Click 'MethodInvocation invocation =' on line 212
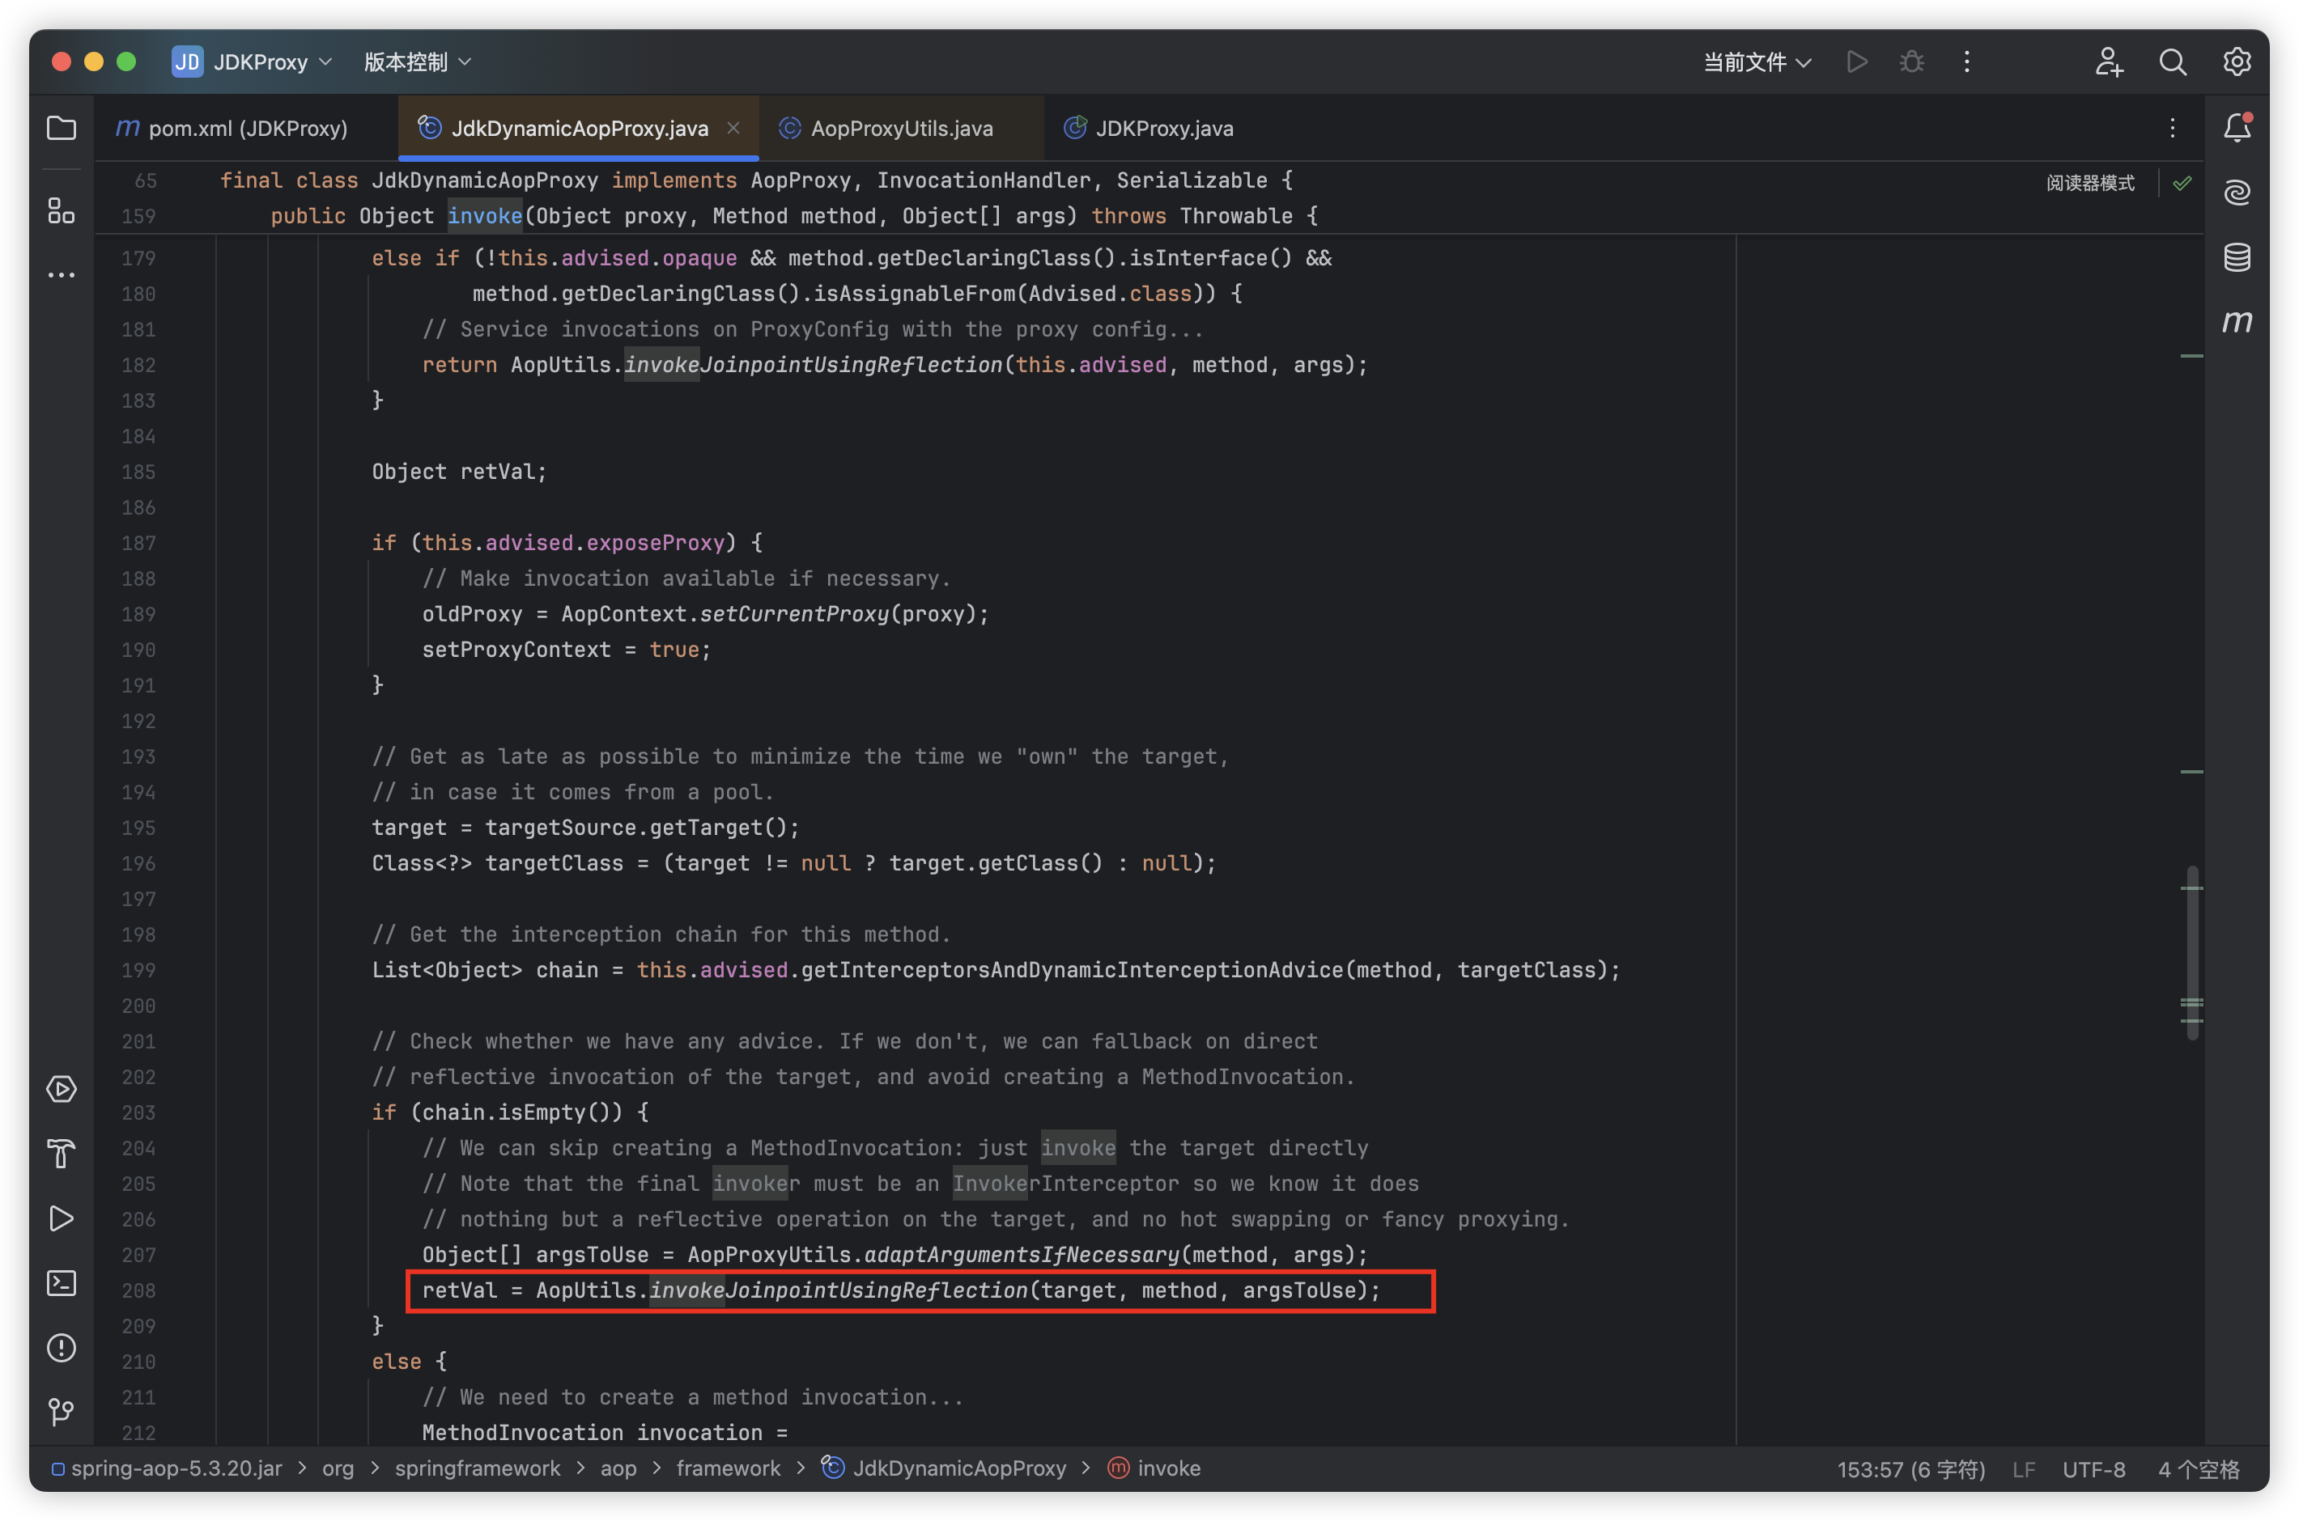2299x1521 pixels. coord(605,1433)
